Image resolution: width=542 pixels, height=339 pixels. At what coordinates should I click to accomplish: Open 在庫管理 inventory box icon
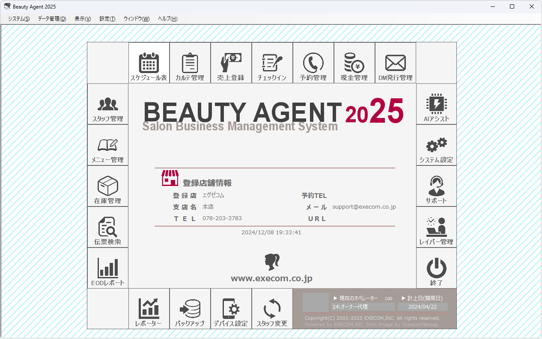pos(108,186)
